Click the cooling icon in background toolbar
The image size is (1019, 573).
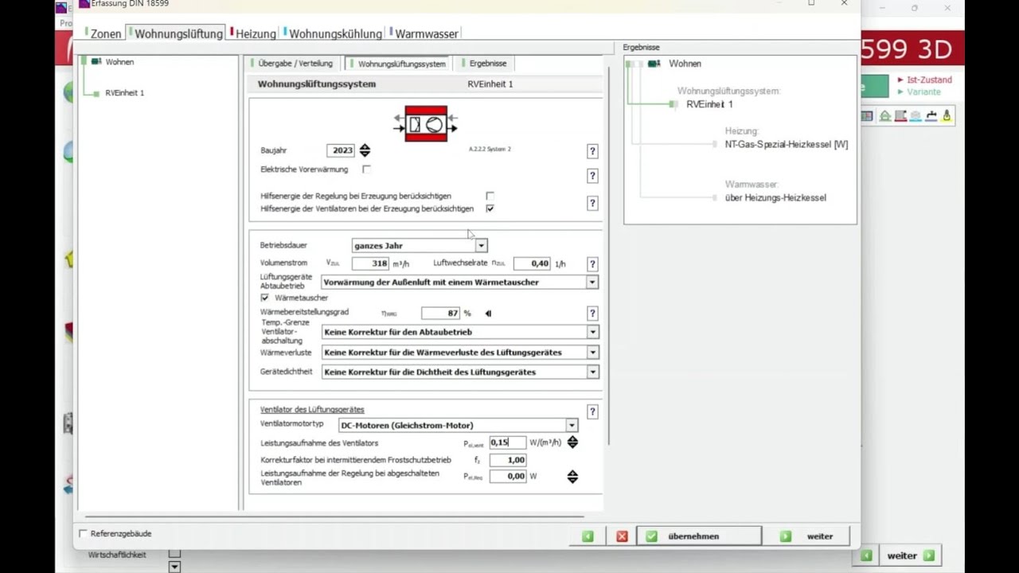[x=916, y=116]
